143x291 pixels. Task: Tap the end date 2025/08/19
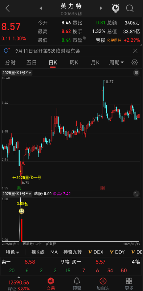(132, 244)
